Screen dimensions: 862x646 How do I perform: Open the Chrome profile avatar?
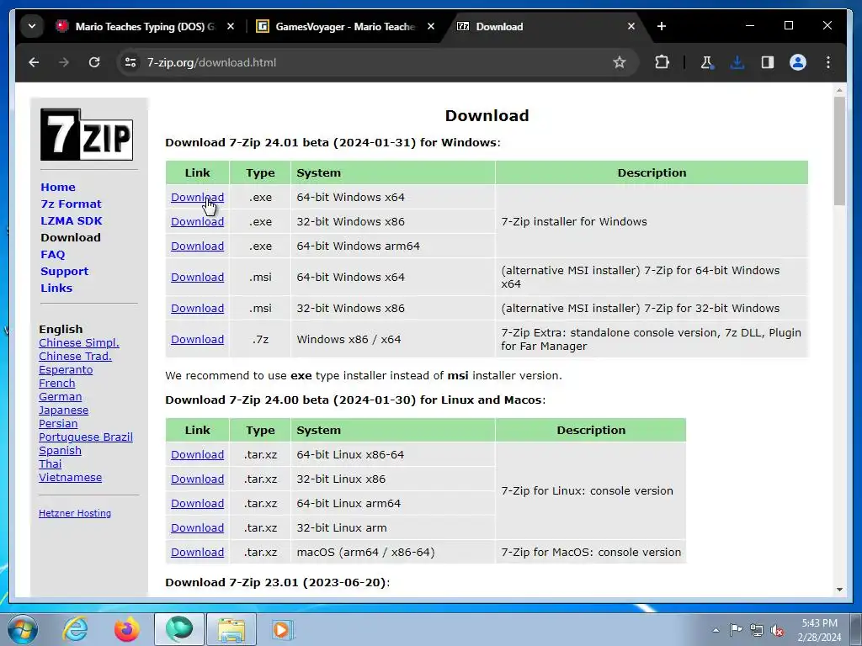point(798,62)
